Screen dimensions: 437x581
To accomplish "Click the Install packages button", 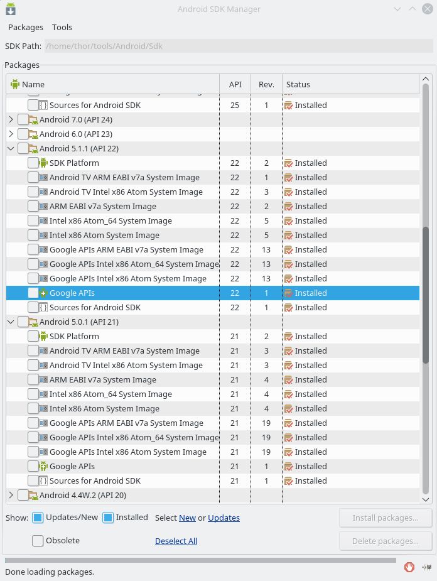I will [386, 518].
